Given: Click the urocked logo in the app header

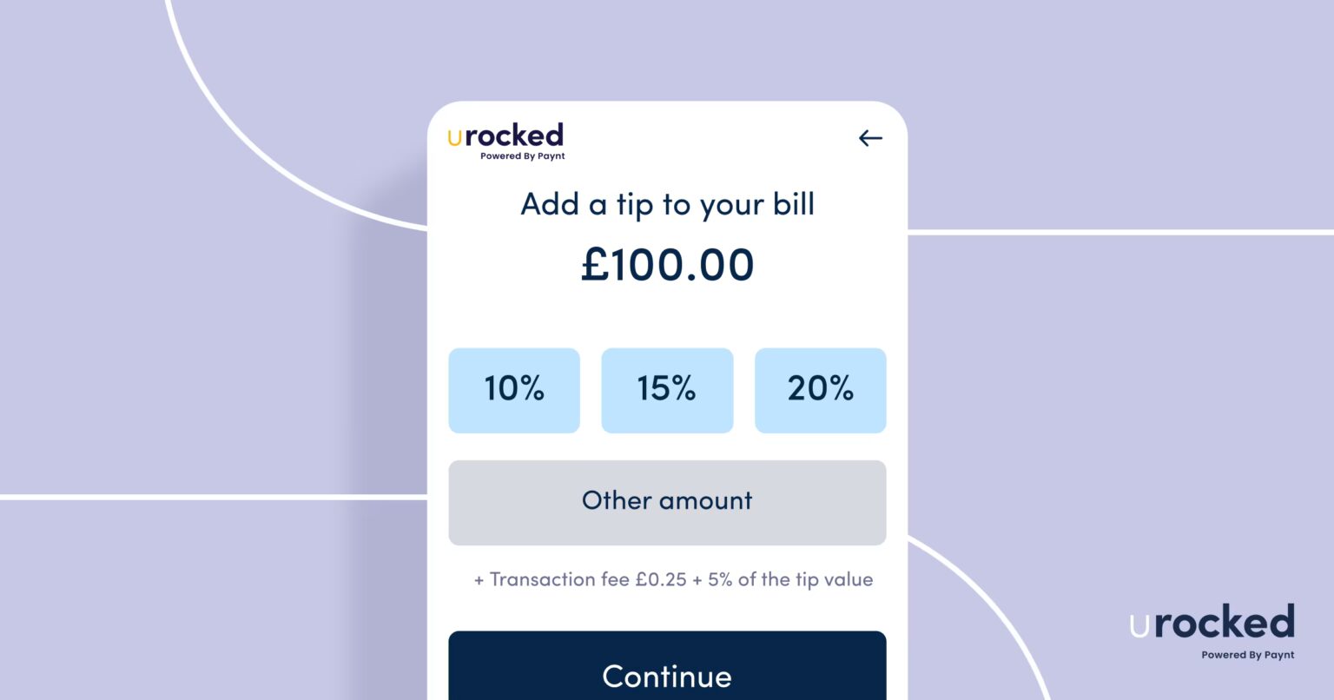Looking at the screenshot, I should click(505, 141).
